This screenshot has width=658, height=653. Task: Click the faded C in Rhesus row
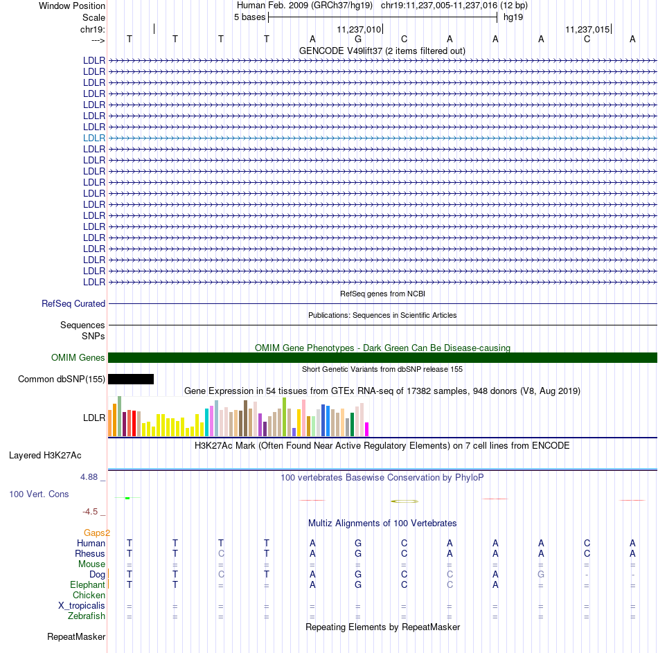[x=221, y=553]
